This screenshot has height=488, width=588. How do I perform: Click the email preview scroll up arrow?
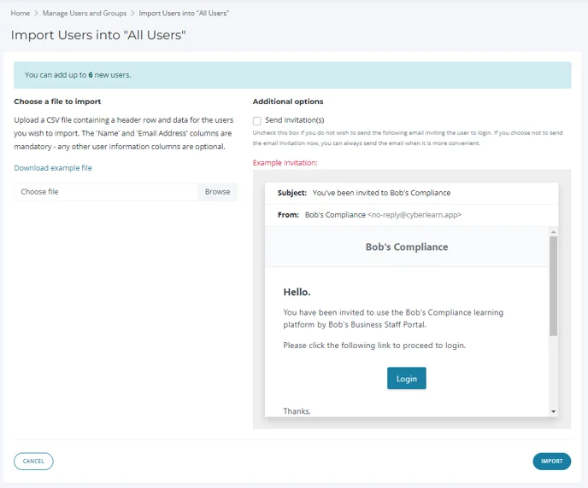click(553, 232)
